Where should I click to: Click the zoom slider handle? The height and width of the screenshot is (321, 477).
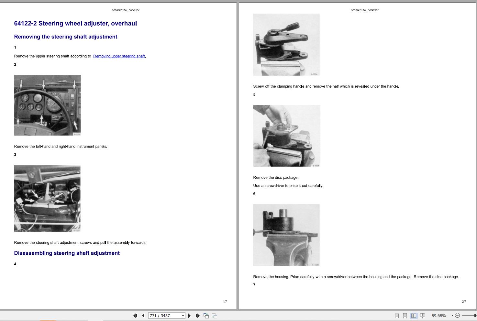(x=474, y=315)
